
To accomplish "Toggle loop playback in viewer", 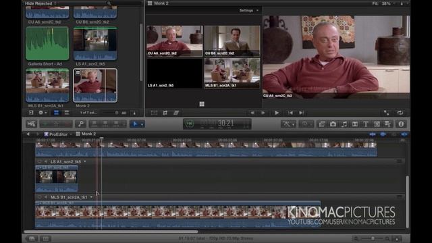I will point(400,113).
